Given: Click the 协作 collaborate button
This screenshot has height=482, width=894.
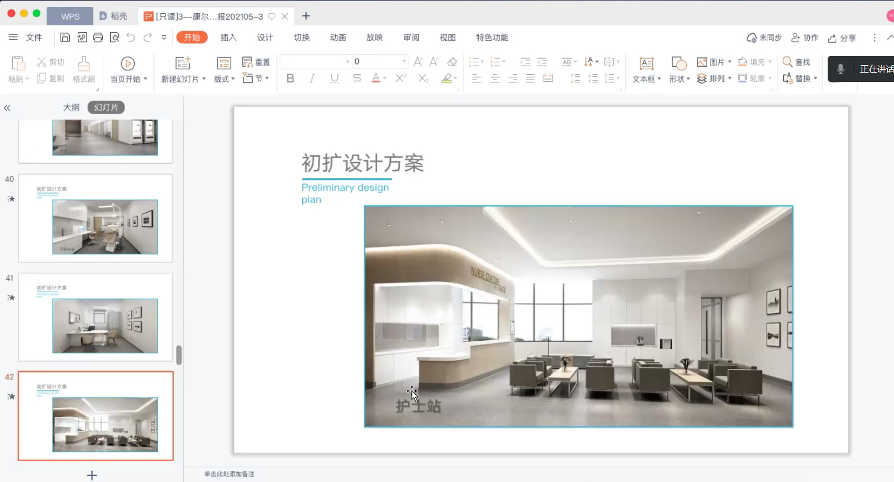Looking at the screenshot, I should click(805, 37).
